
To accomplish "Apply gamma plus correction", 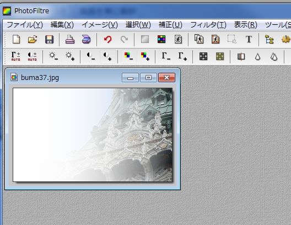I will [x=182, y=56].
